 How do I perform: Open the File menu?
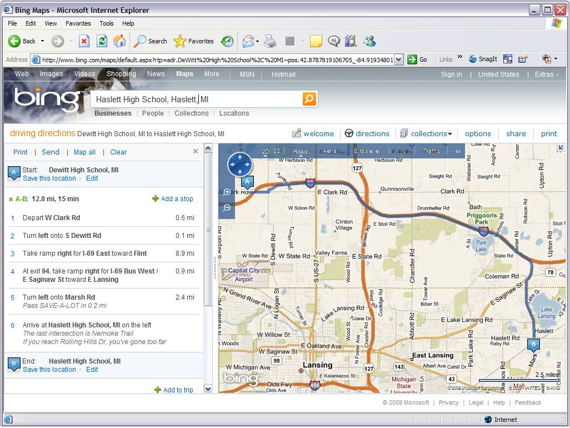point(12,23)
